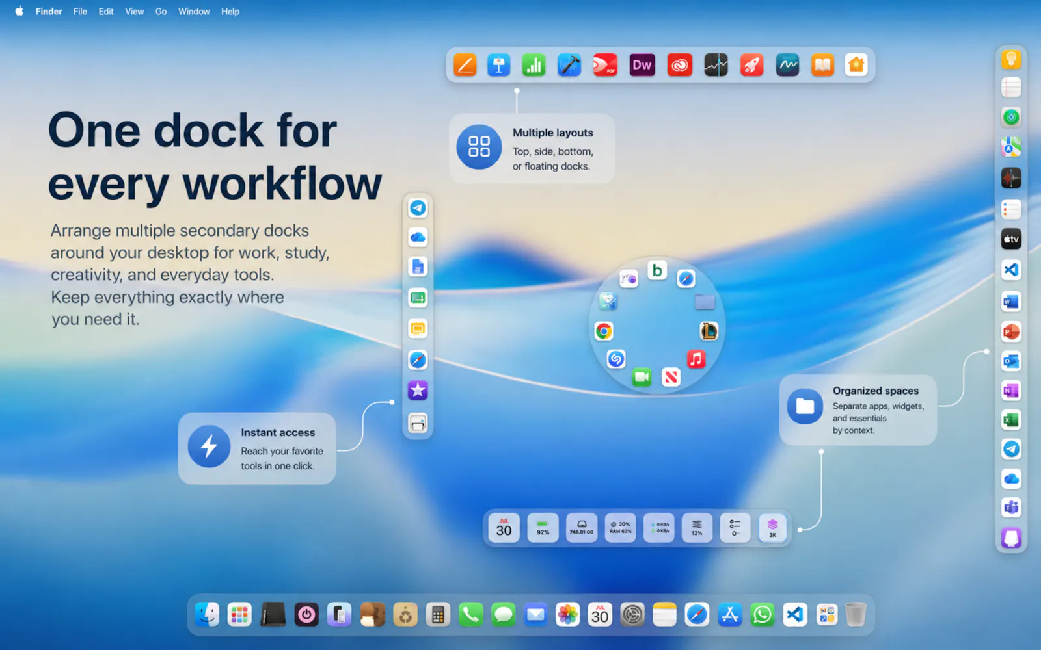Open the Go menu
Image resolution: width=1041 pixels, height=650 pixels.
[161, 12]
